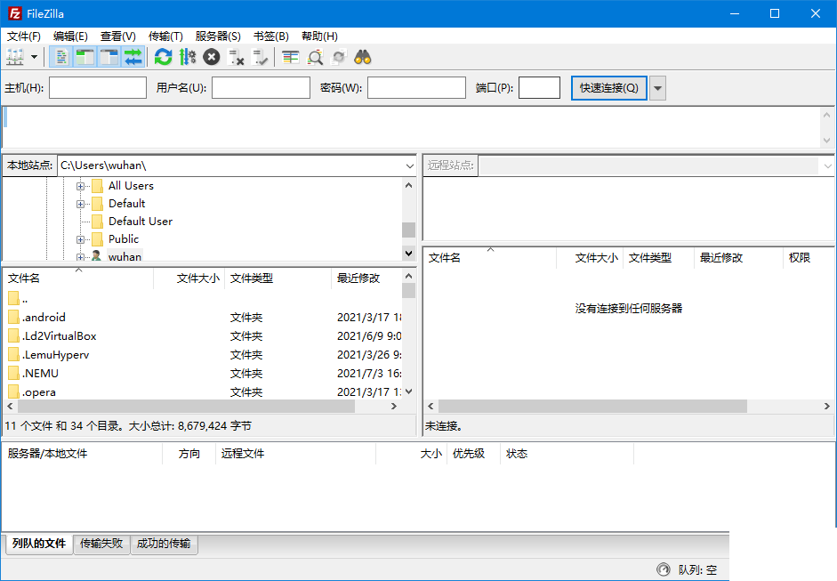Disconnect from the current server
This screenshot has height=581, width=837.
pyautogui.click(x=235, y=56)
